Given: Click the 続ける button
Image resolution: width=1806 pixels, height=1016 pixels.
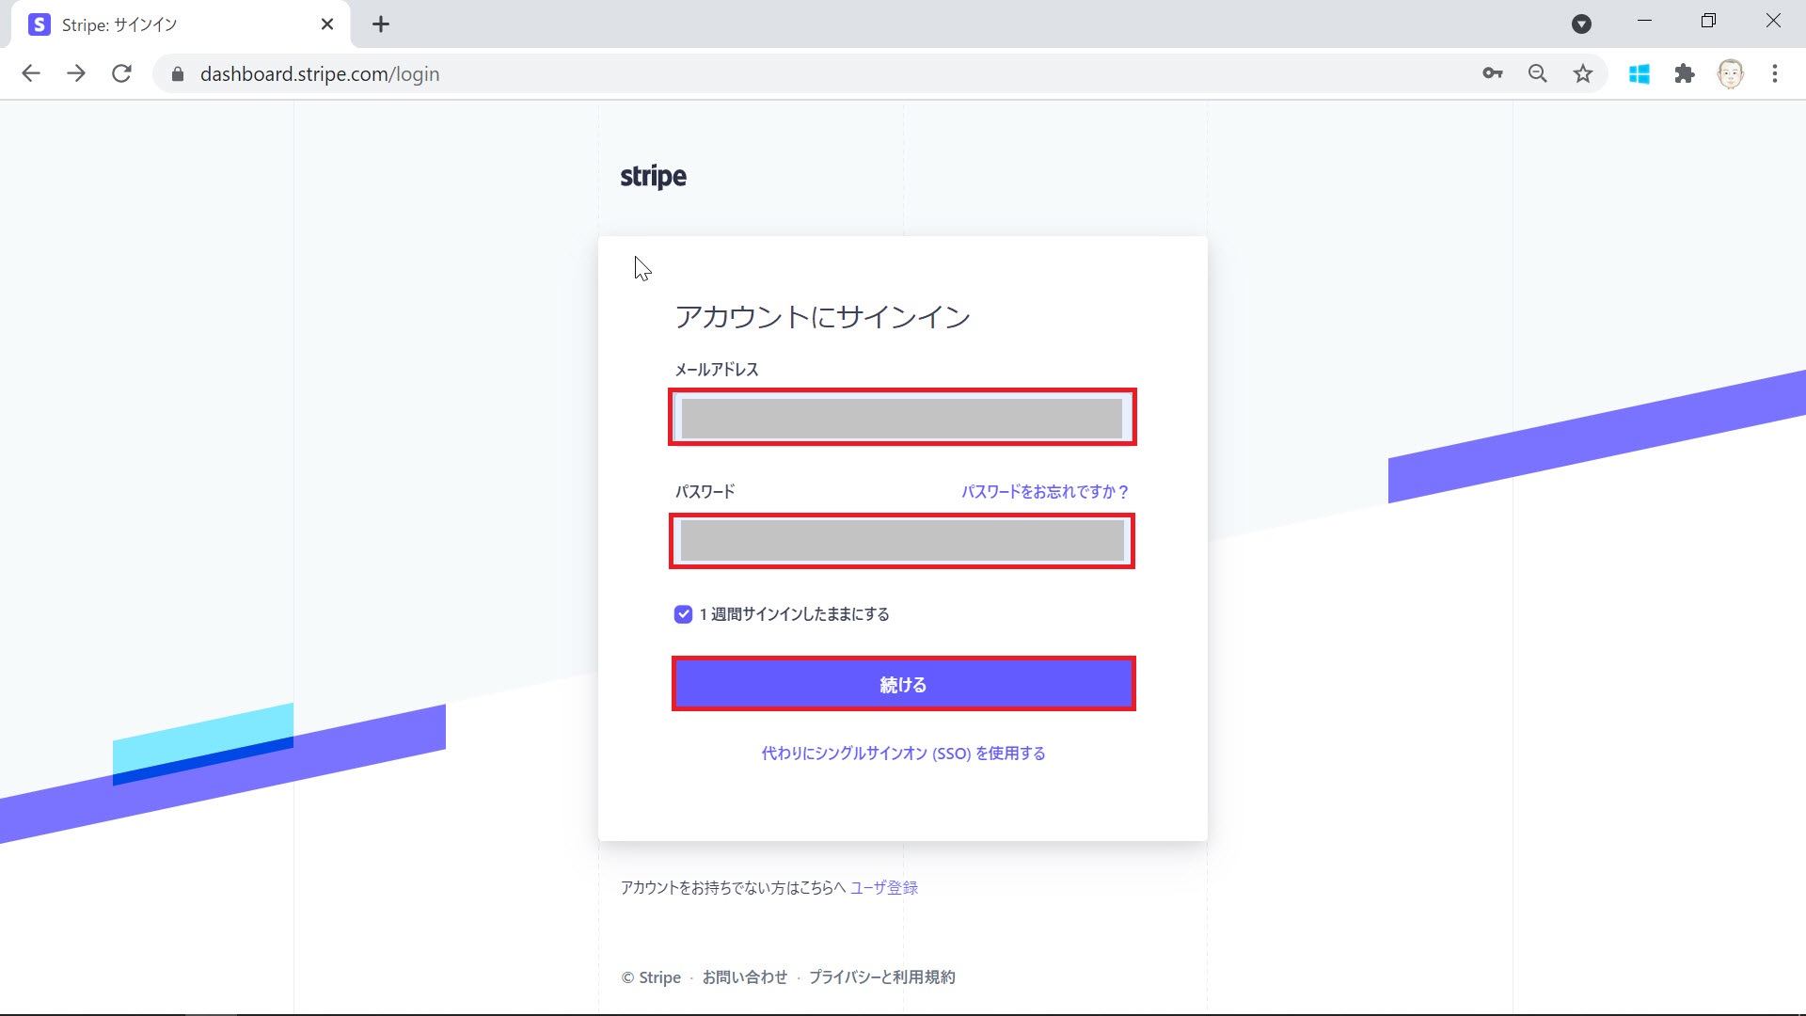Looking at the screenshot, I should tap(902, 684).
